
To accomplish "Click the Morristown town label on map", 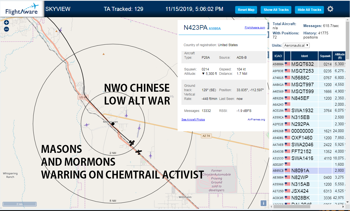I will [110, 122].
